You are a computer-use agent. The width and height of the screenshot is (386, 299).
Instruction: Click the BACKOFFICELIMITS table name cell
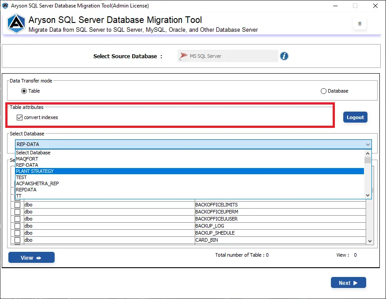click(x=280, y=205)
